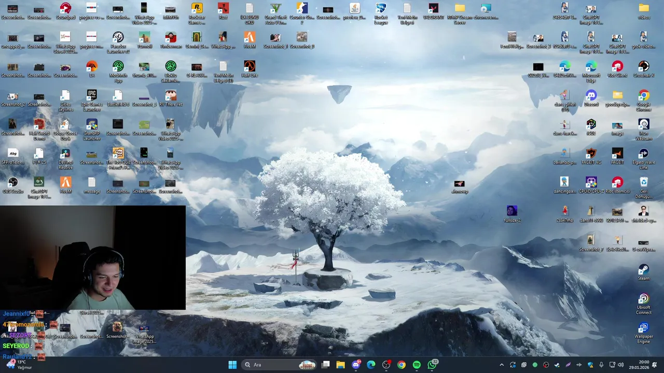Image resolution: width=664 pixels, height=373 pixels.
Task: Select the Geri Dönüşüm recycle bin
Action: click(x=644, y=188)
